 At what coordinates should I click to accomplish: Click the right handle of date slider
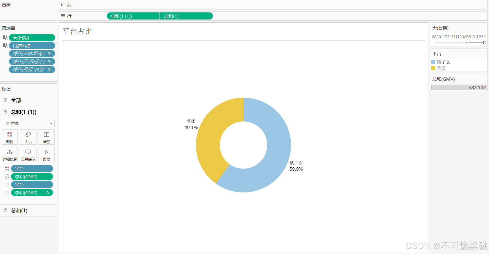click(x=485, y=43)
